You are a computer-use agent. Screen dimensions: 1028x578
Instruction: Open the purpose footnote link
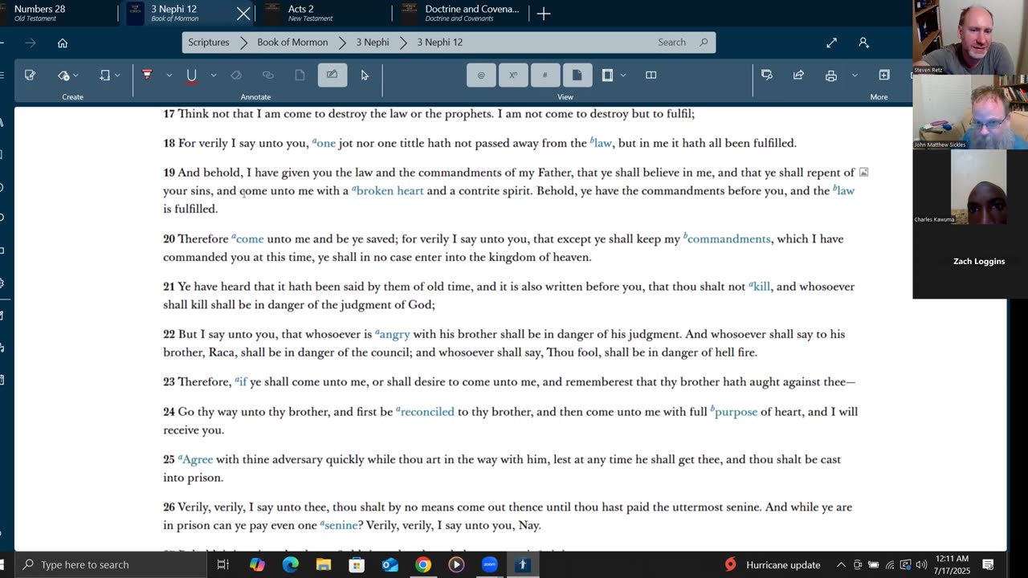(736, 412)
